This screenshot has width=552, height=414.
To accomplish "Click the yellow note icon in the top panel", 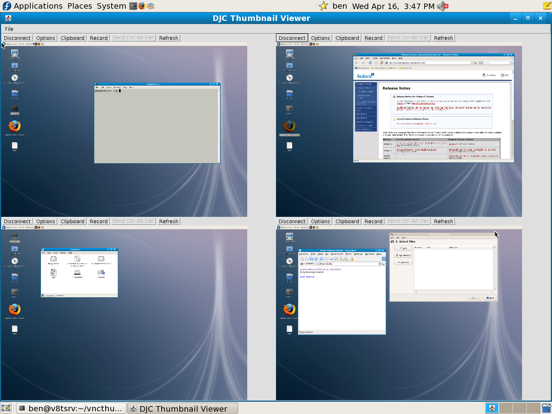I will (x=547, y=6).
